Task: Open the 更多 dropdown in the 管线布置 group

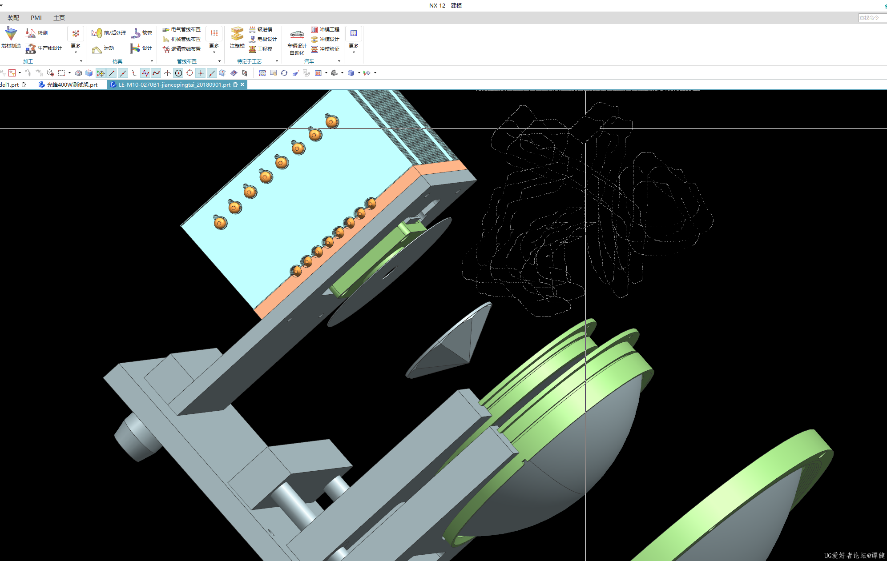Action: click(214, 40)
